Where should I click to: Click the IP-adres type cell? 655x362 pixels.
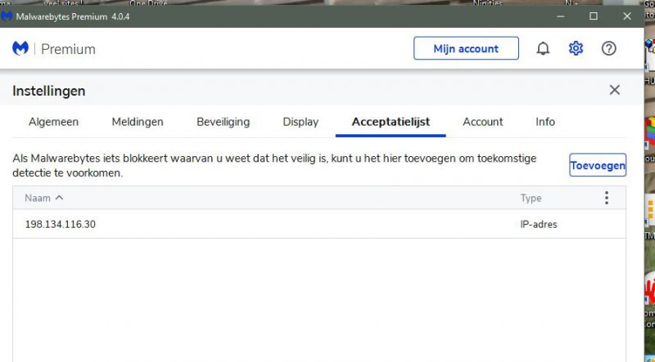click(539, 225)
